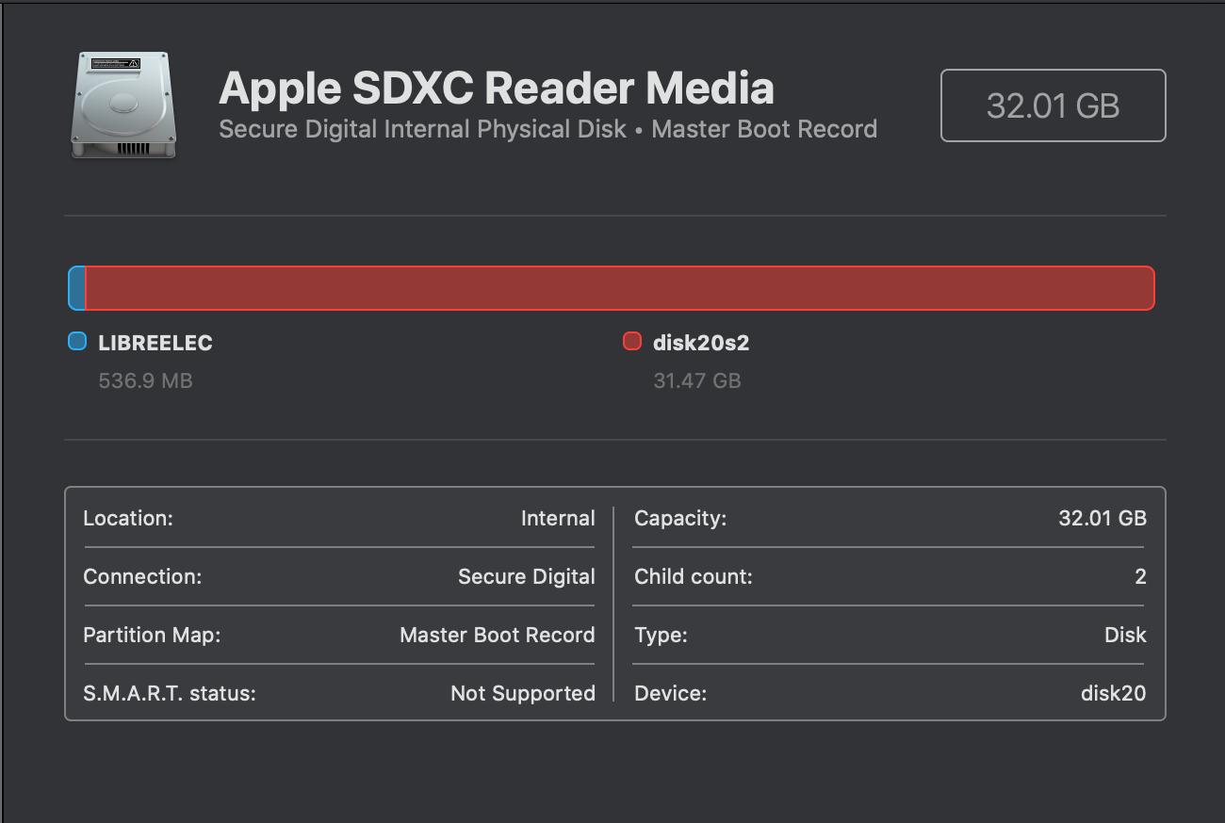Click the hard drive disk icon

122,105
